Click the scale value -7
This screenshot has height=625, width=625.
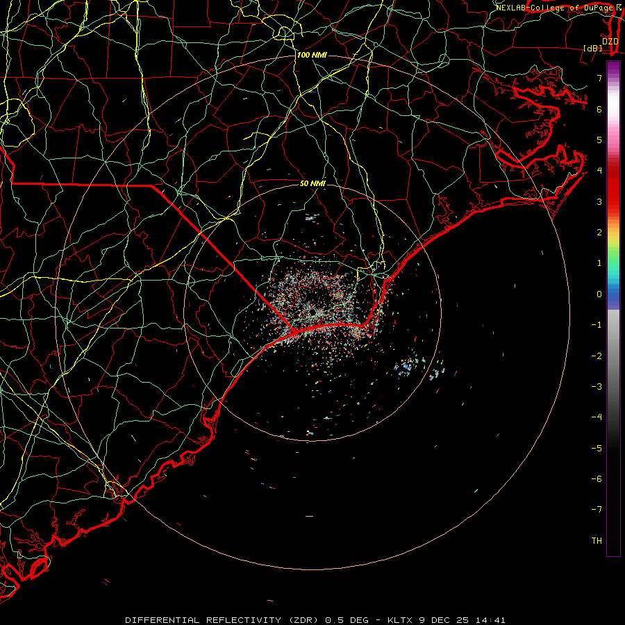click(597, 510)
